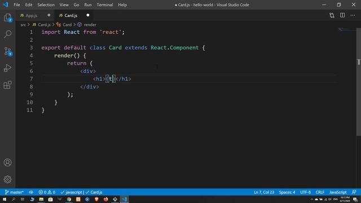Open the More Actions ellipsis menu
The image size is (361, 203).
pyautogui.click(x=353, y=15)
